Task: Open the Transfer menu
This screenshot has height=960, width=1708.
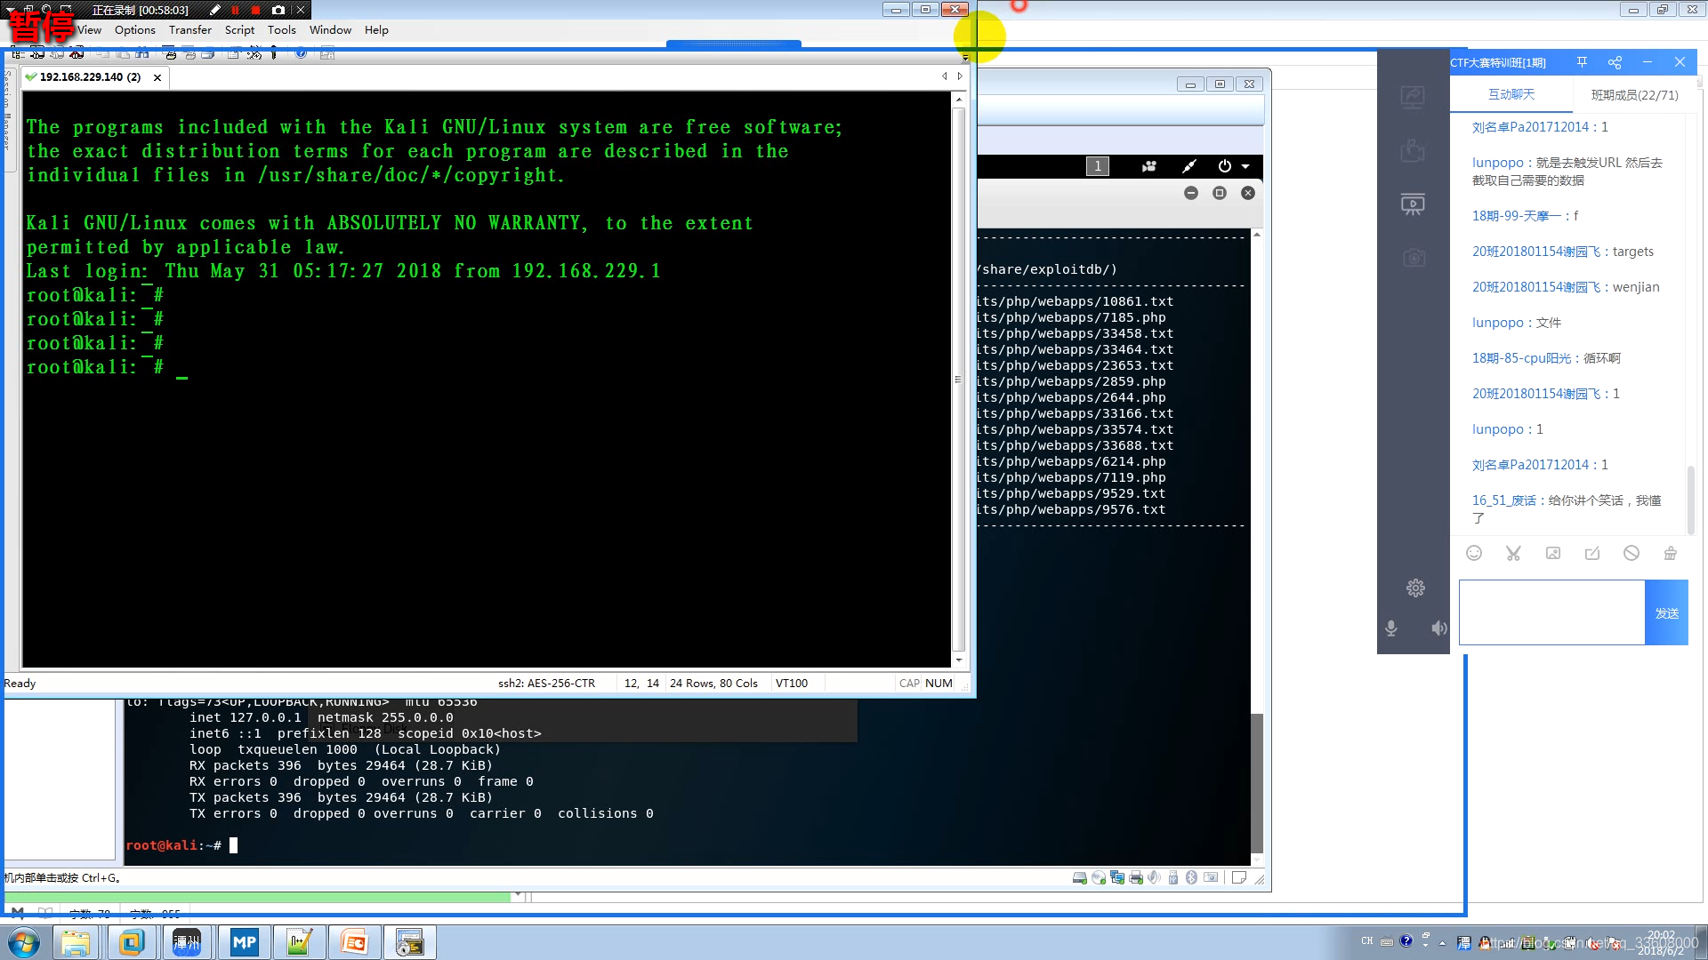Action: pyautogui.click(x=189, y=29)
